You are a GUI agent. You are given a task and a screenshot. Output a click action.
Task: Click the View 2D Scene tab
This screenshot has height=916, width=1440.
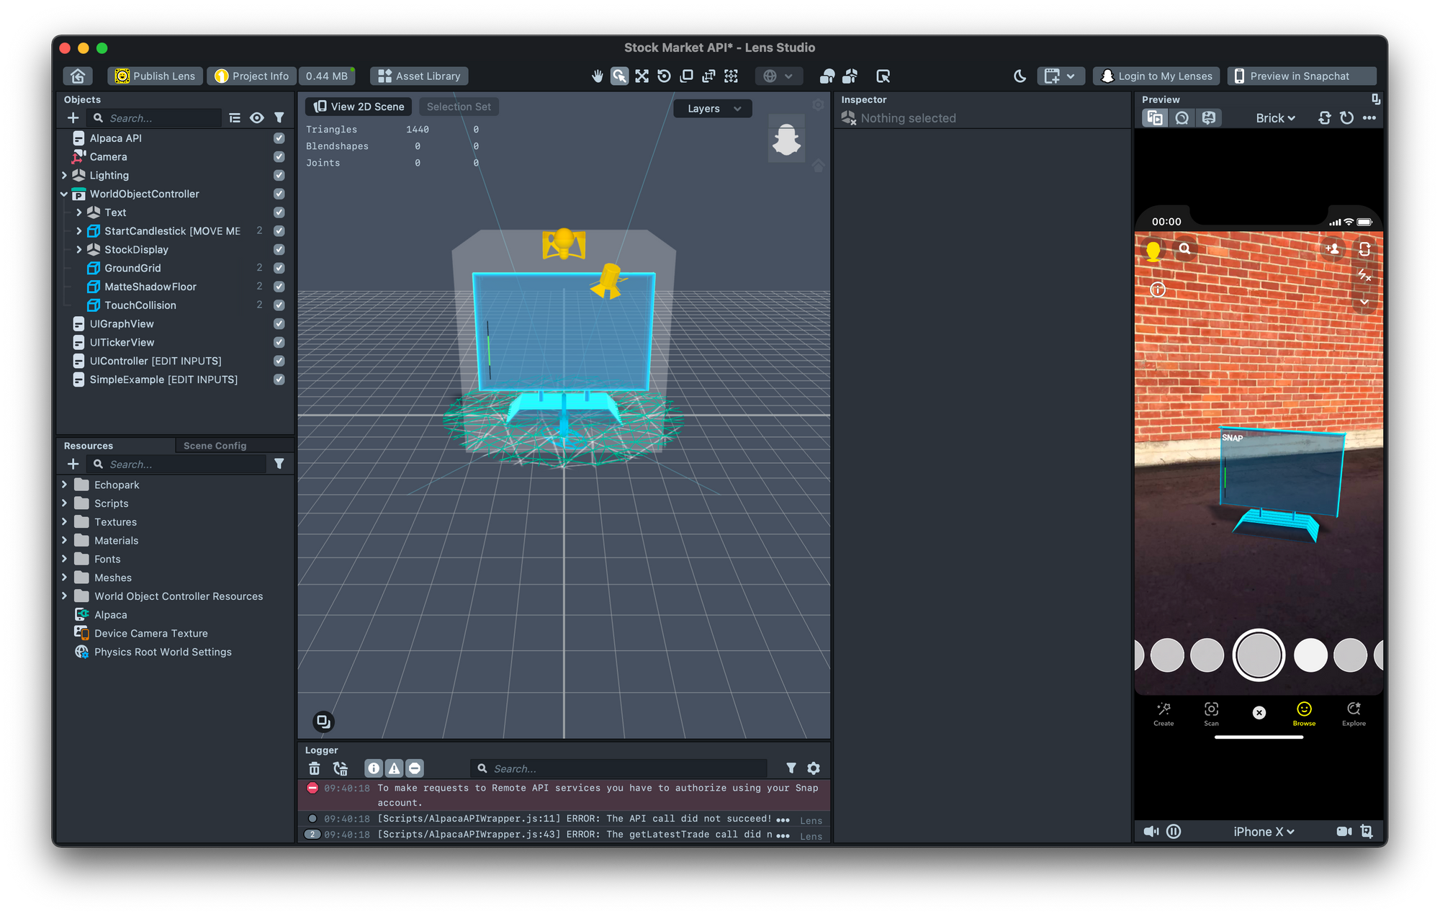(x=359, y=107)
